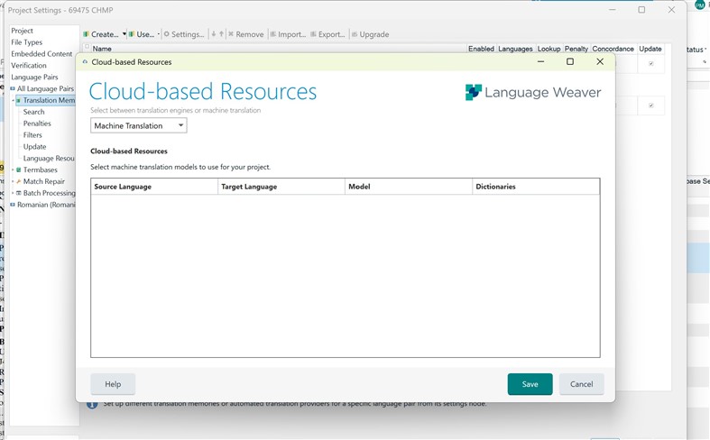710x440 pixels.
Task: Open the Create dropdown arrow
Action: [124, 34]
